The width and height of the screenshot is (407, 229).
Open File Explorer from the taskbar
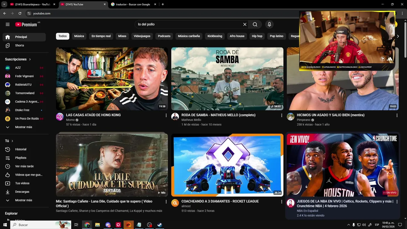coord(98,225)
